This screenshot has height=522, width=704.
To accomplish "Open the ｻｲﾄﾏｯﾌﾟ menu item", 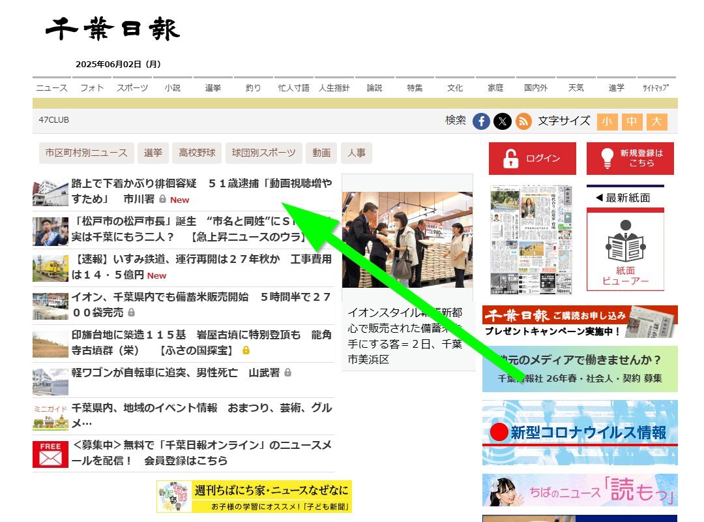I will point(656,87).
